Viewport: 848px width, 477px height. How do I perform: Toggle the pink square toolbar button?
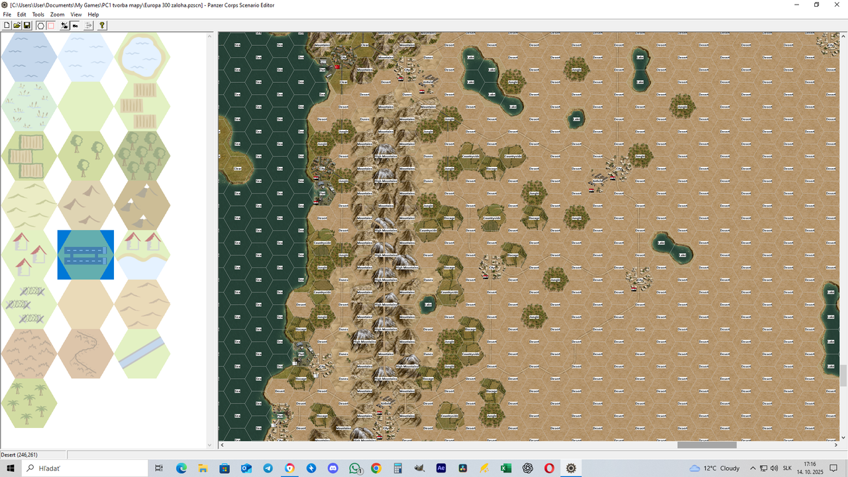tap(50, 25)
